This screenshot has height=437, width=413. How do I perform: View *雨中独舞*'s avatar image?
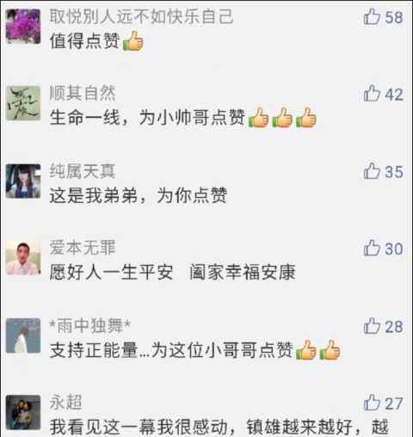click(23, 335)
